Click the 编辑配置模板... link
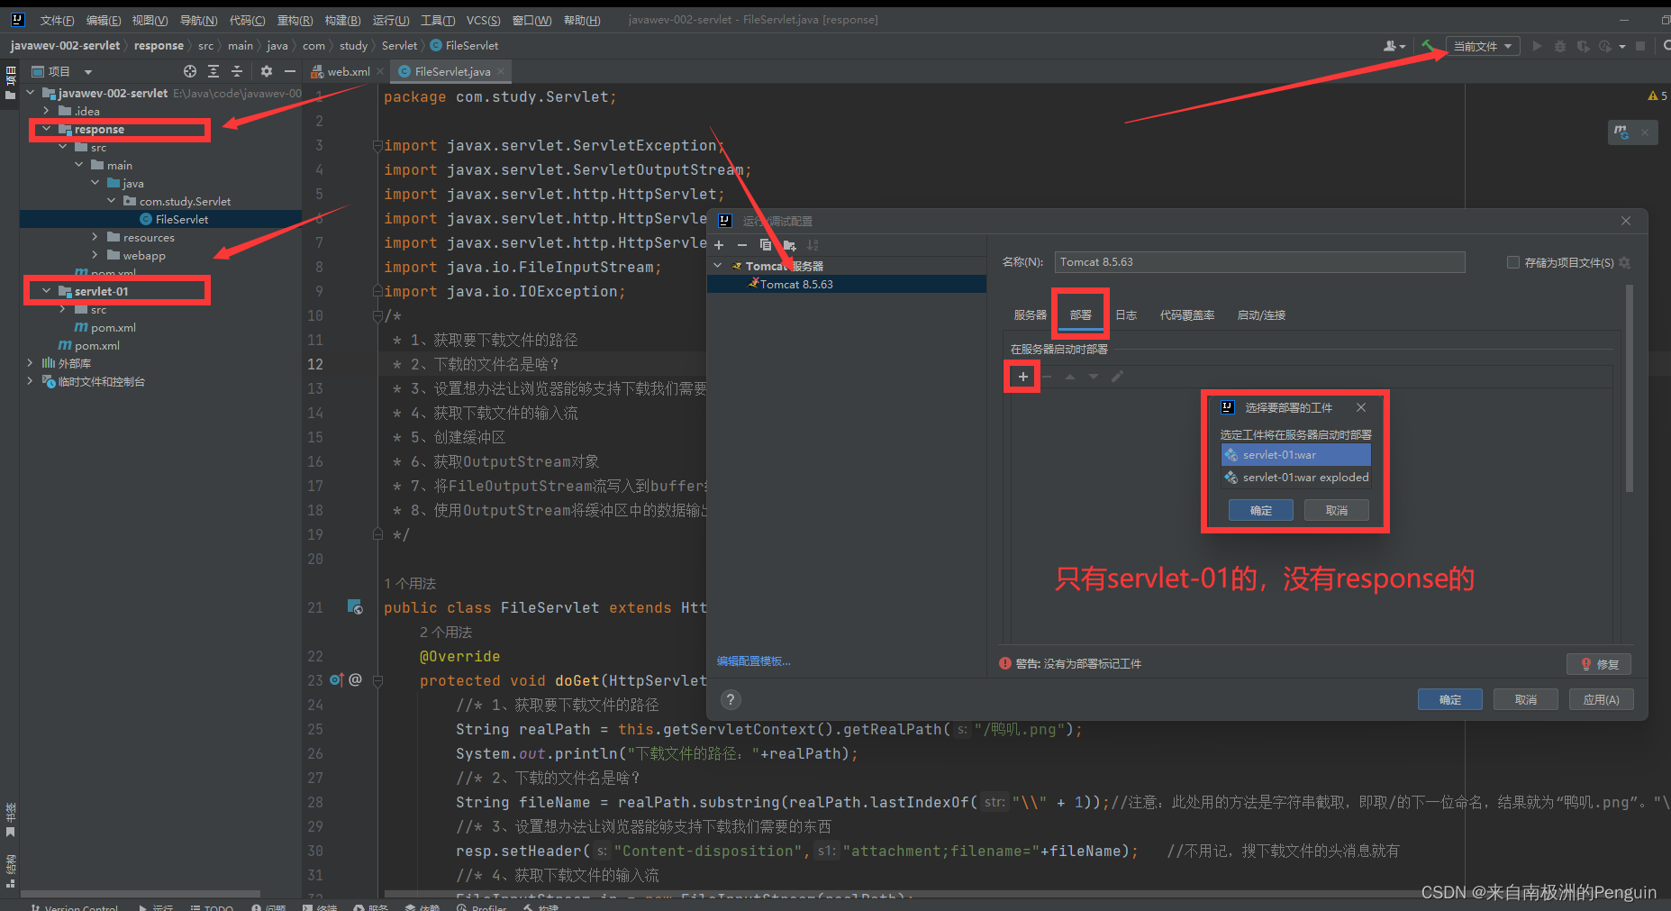The image size is (1671, 911). [x=754, y=661]
